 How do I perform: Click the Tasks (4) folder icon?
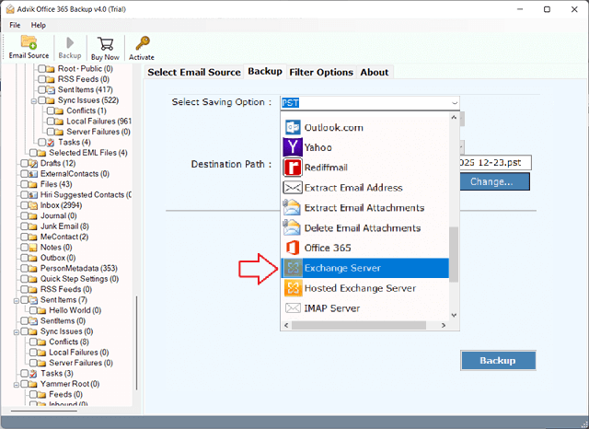tap(51, 142)
